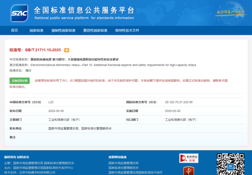
Task: Click the QR code in footer
Action: [230, 164]
